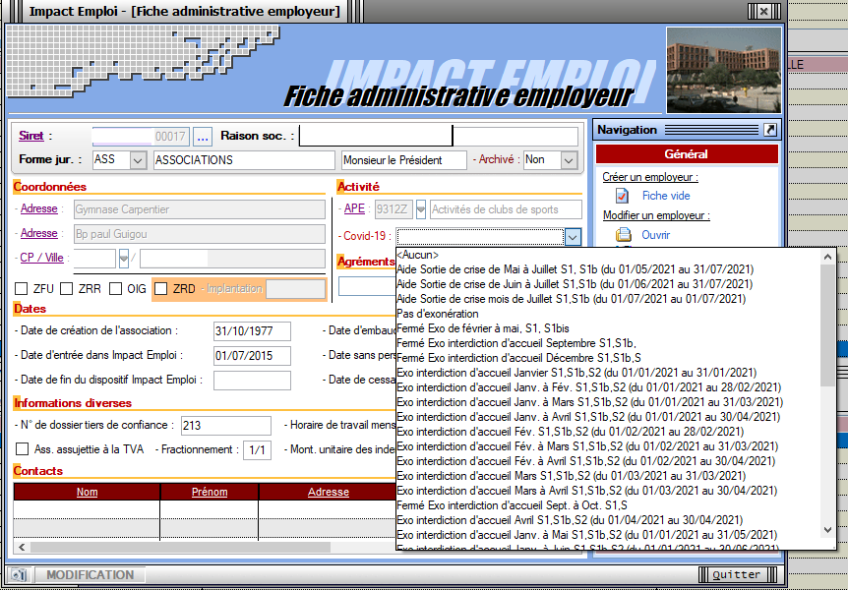The image size is (848, 590).
Task: Open the Forme jur. dropdown
Action: tap(138, 160)
